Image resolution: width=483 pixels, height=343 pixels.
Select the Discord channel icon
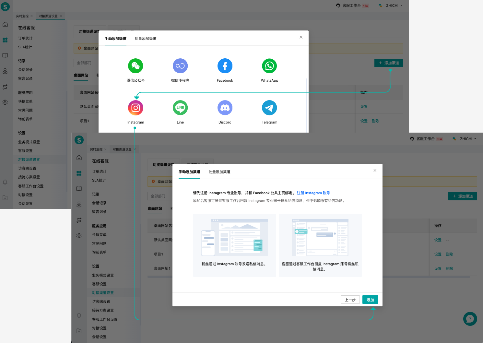(225, 108)
